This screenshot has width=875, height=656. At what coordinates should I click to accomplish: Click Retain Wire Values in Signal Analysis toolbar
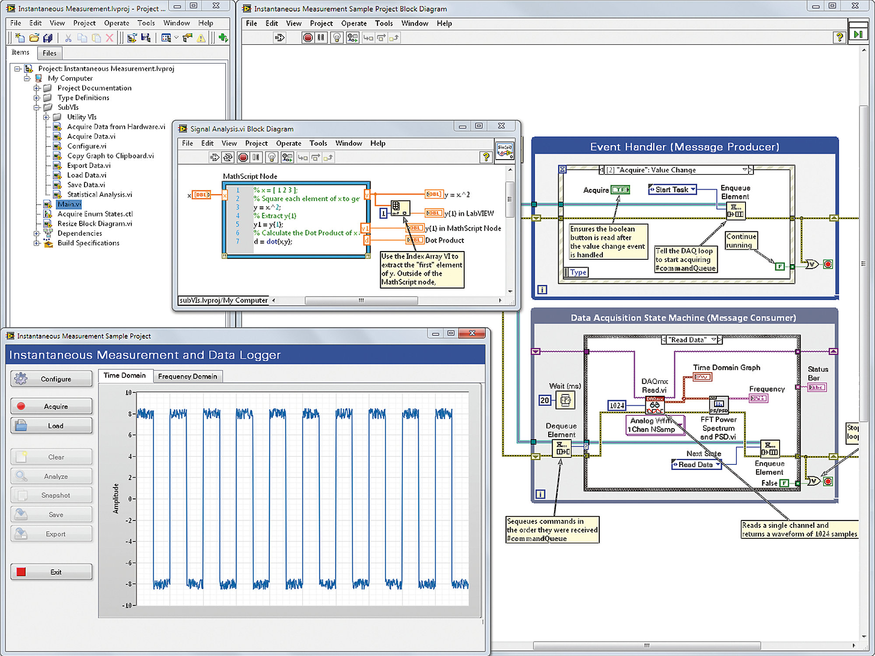pos(287,157)
